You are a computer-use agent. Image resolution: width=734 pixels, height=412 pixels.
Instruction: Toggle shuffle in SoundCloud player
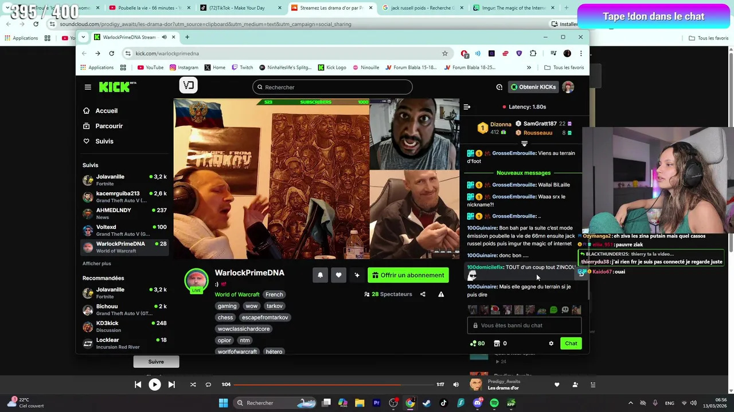coord(193,385)
